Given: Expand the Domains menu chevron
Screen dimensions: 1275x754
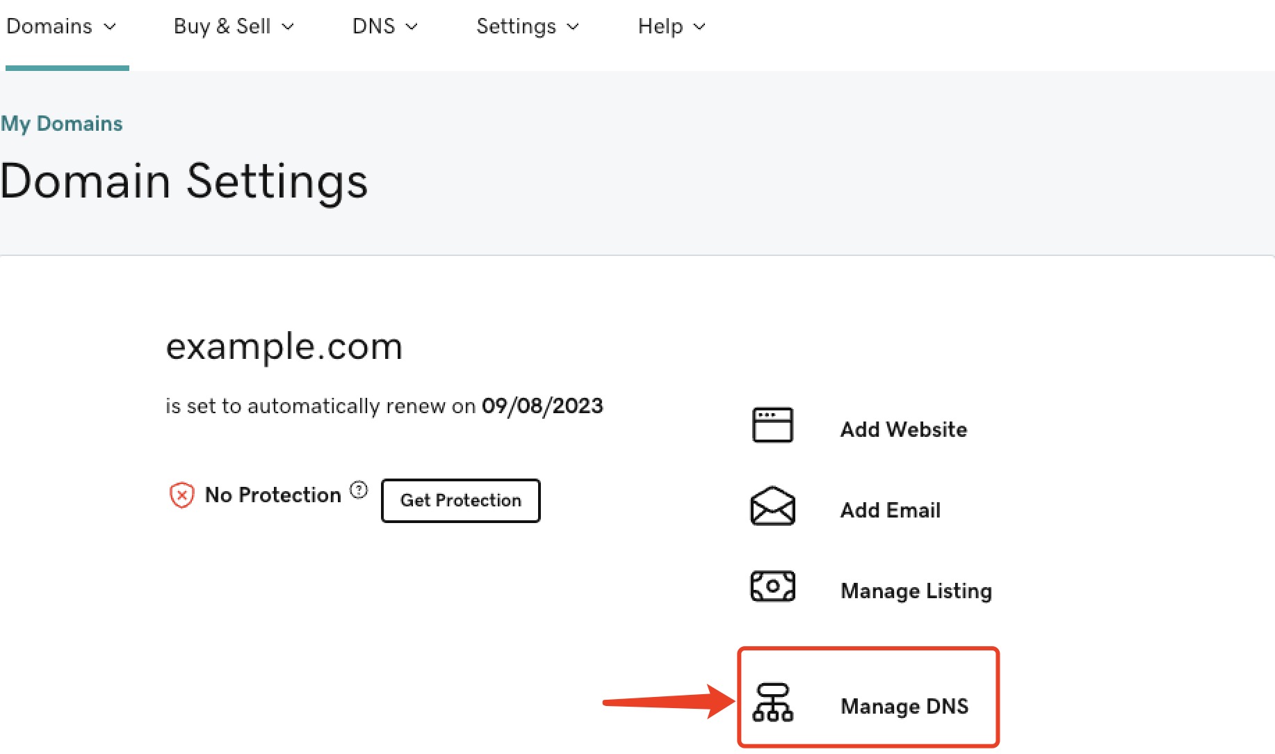Looking at the screenshot, I should click(x=110, y=27).
